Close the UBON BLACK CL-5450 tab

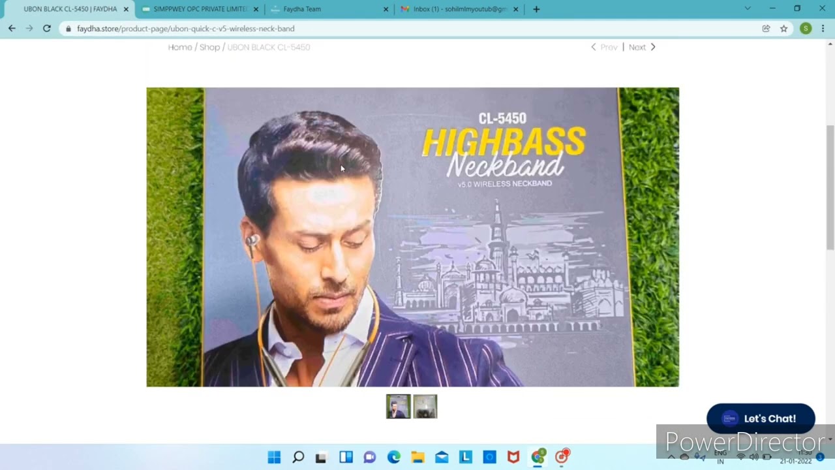point(126,9)
